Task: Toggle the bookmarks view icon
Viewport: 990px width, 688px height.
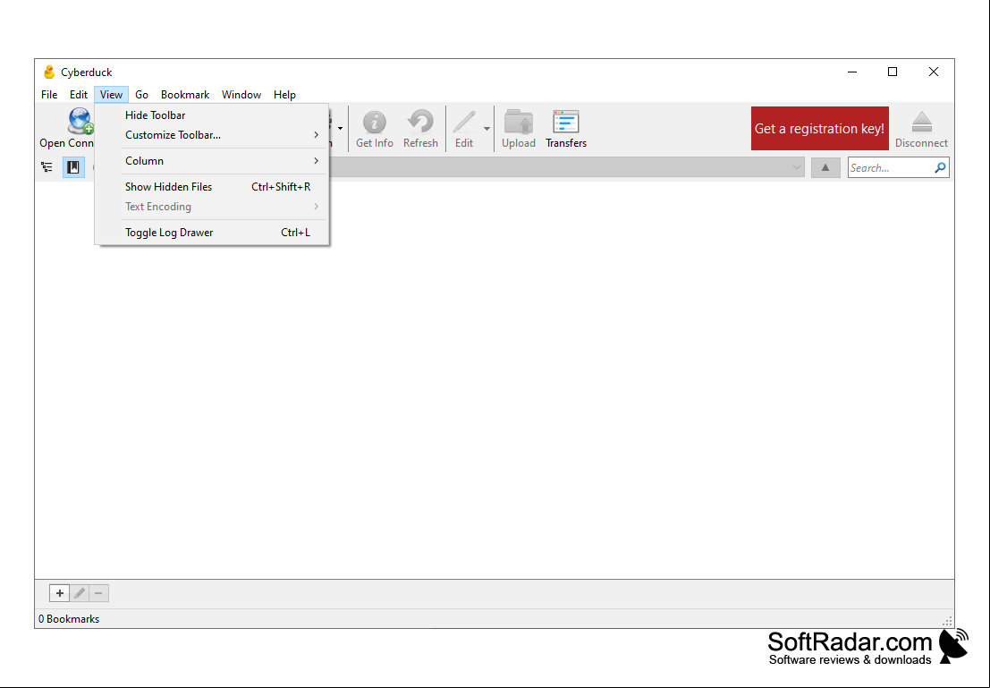Action: tap(73, 167)
